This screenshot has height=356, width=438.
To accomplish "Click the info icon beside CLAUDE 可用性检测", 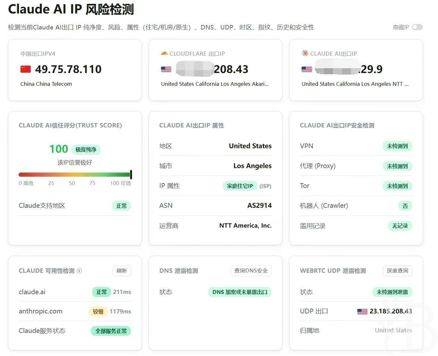I will 79,271.
